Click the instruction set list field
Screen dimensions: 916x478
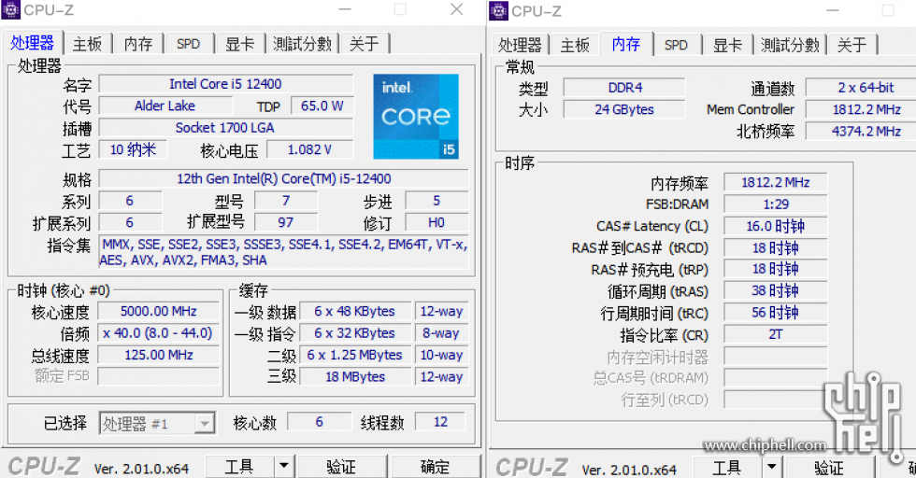284,252
